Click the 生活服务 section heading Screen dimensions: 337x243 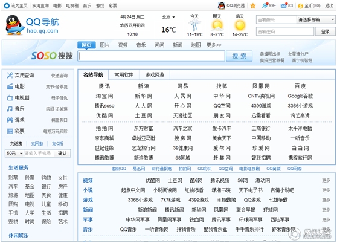click(19, 167)
